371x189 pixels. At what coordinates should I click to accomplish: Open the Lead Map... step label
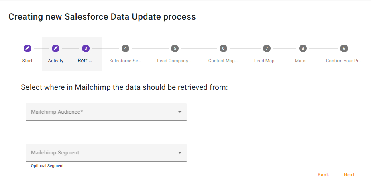tap(266, 61)
